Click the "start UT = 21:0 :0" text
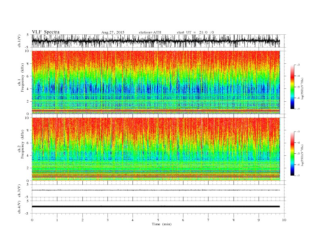The width and height of the screenshot is (320, 247). [195, 32]
